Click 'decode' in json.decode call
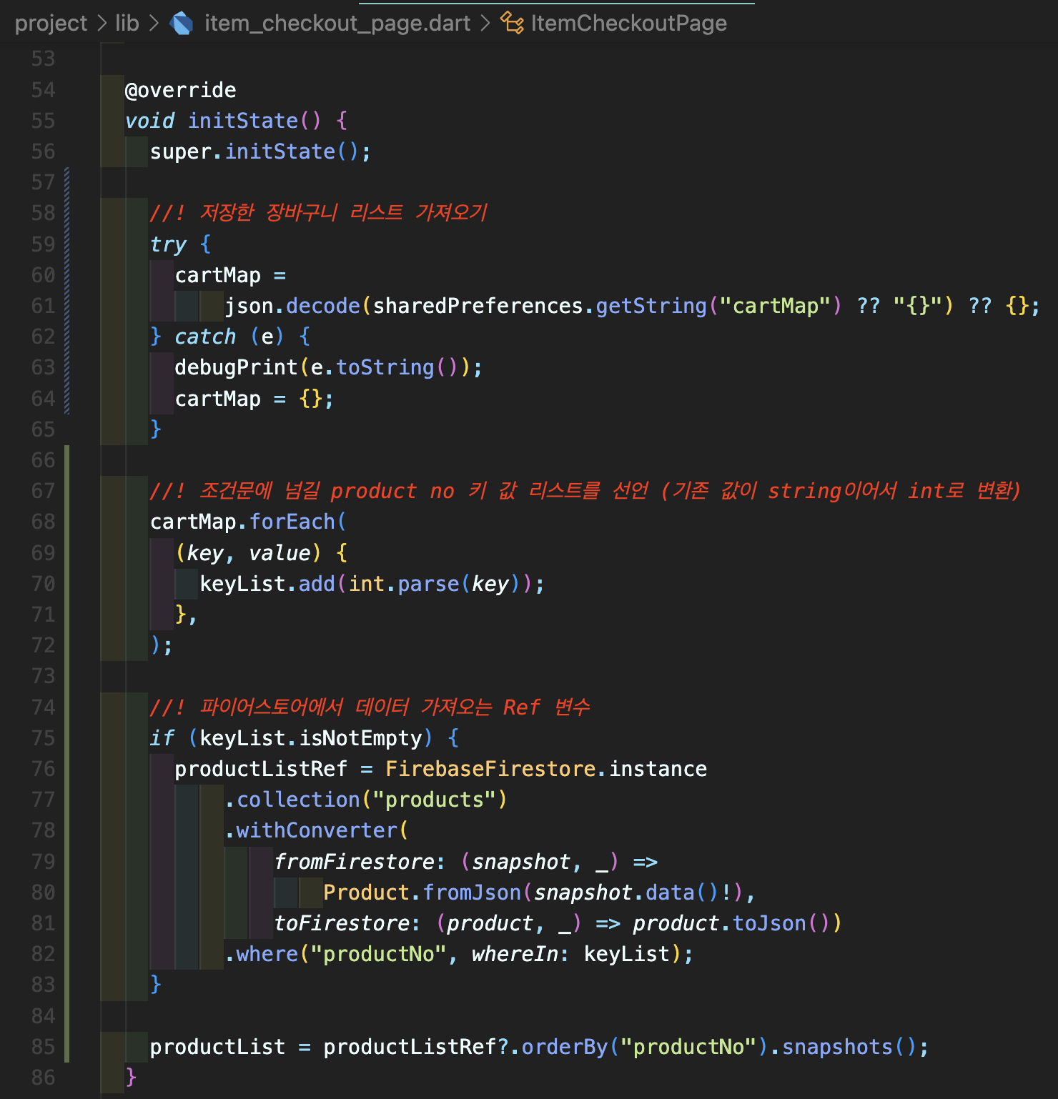1058x1099 pixels. click(323, 306)
